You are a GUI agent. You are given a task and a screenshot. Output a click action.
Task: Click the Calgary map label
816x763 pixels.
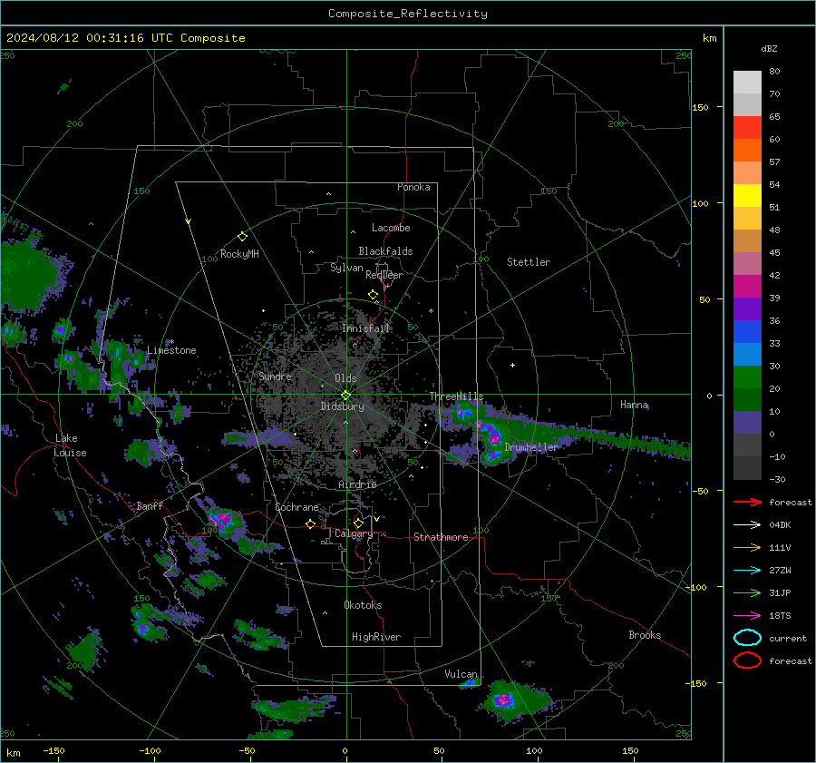[x=354, y=533]
